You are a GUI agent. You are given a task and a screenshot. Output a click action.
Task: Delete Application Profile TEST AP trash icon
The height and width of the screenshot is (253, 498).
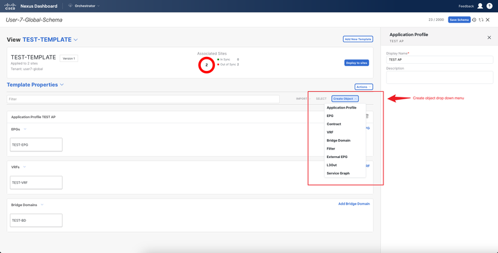click(x=368, y=116)
